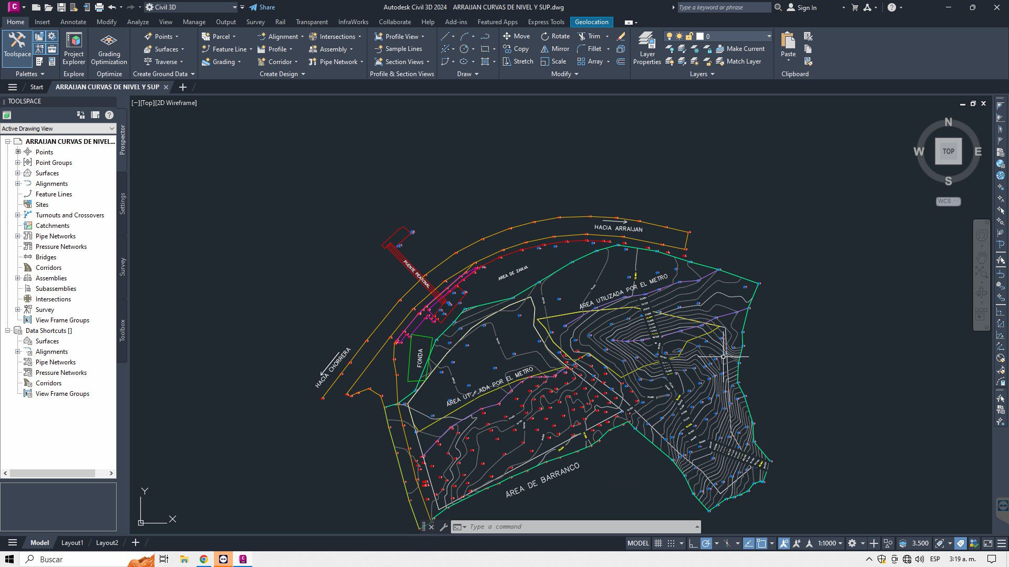Launch Grading Optimization
This screenshot has height=567, width=1009.
coord(109,47)
